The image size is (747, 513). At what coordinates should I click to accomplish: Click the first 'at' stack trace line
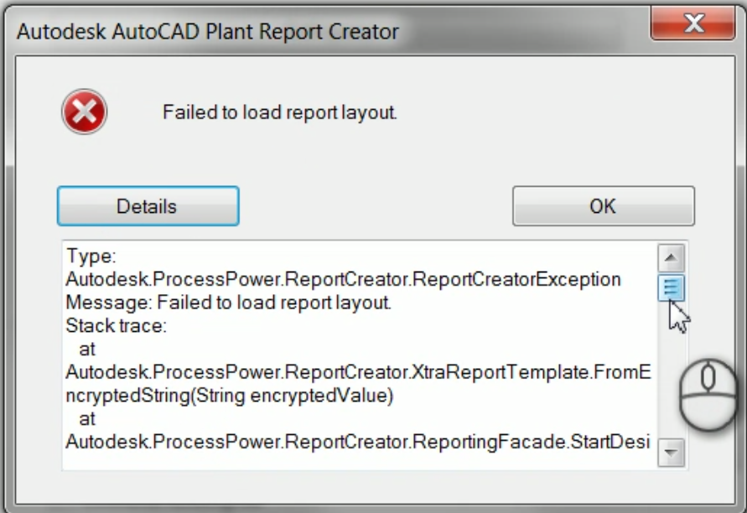87,349
